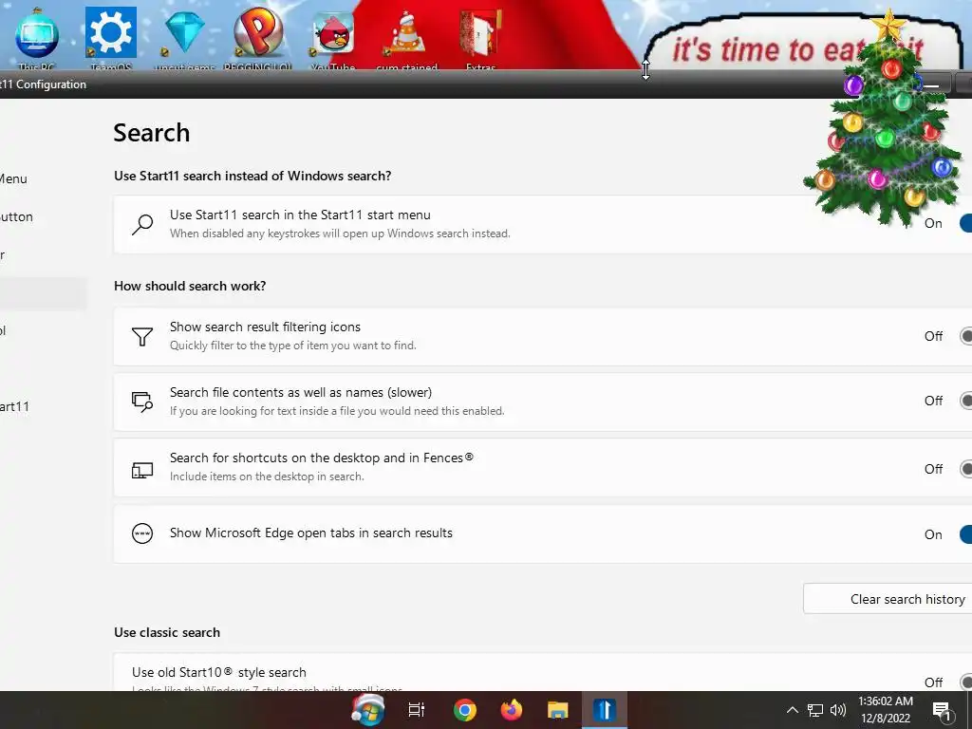Open the taskbar clock showing 1:36:02 AM
Viewport: 972px width, 729px height.
pos(886,710)
